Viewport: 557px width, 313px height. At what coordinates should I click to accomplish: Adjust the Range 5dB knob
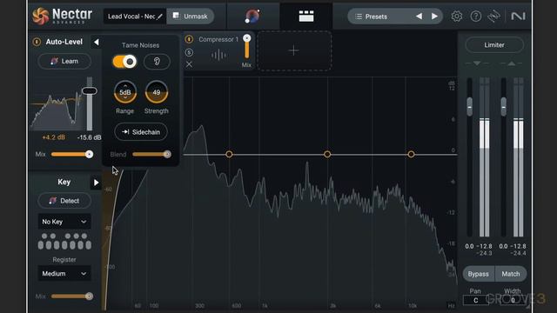coord(125,92)
